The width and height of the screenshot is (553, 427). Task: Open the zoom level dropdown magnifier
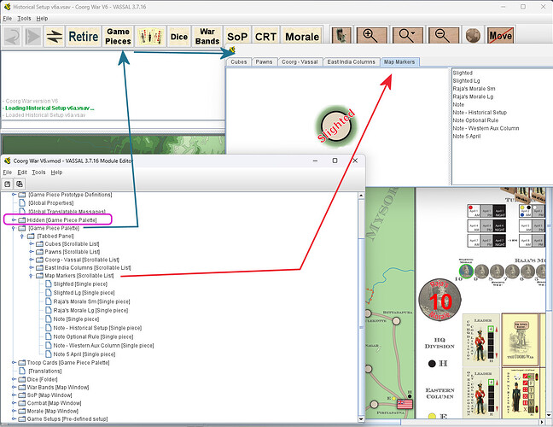pos(407,35)
